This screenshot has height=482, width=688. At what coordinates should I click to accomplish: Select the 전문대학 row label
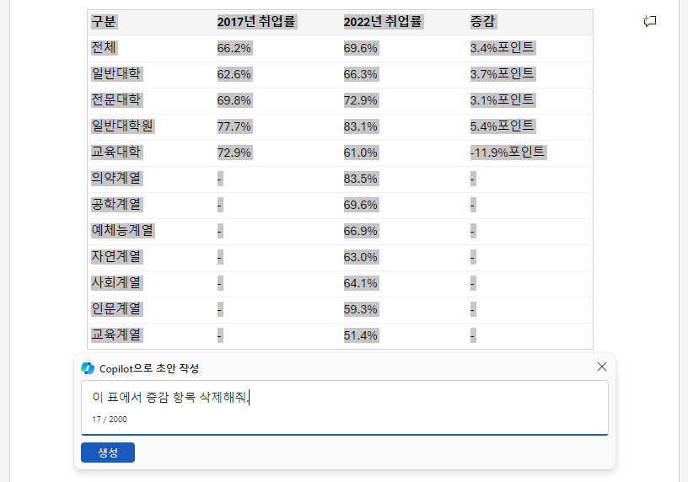click(x=116, y=99)
